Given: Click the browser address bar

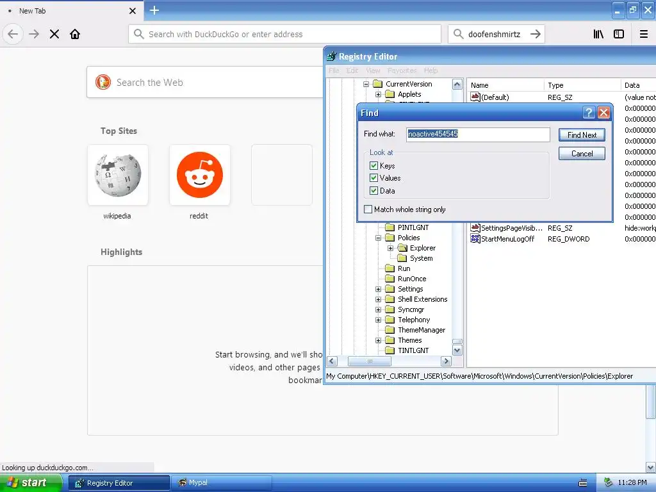Looking at the screenshot, I should (284, 34).
